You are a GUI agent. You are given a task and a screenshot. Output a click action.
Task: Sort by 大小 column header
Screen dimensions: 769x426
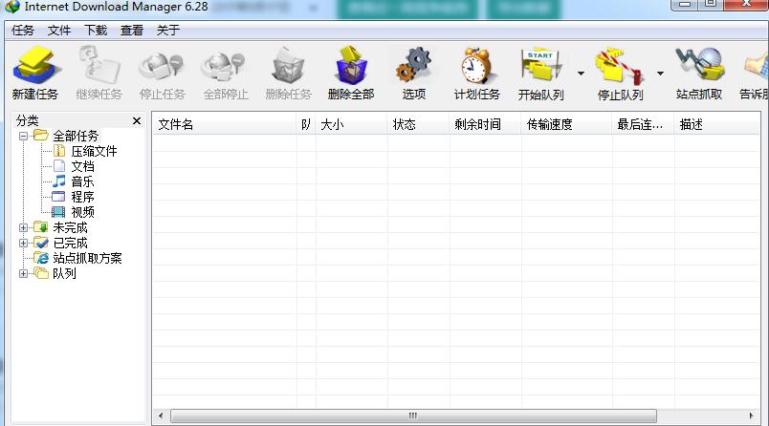click(352, 124)
